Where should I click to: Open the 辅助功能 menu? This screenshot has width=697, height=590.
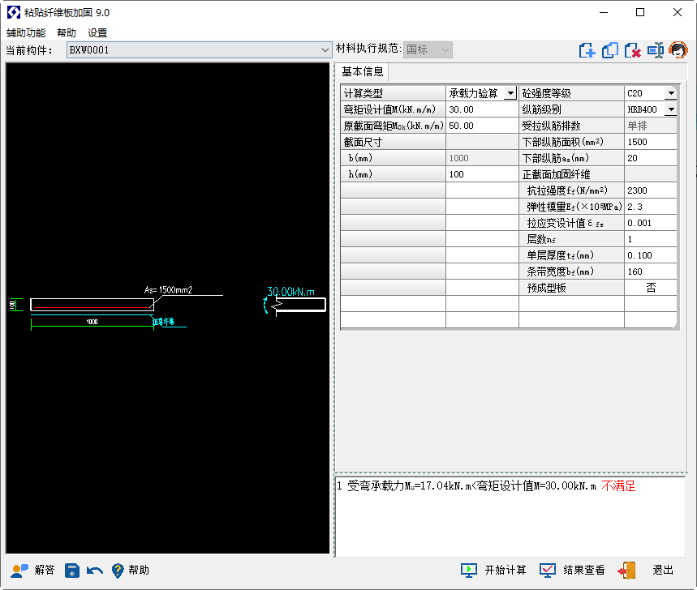(26, 33)
